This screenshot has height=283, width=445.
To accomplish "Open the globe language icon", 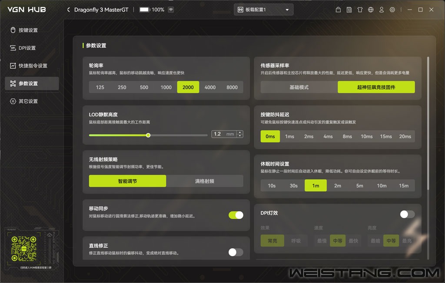I will [x=371, y=10].
